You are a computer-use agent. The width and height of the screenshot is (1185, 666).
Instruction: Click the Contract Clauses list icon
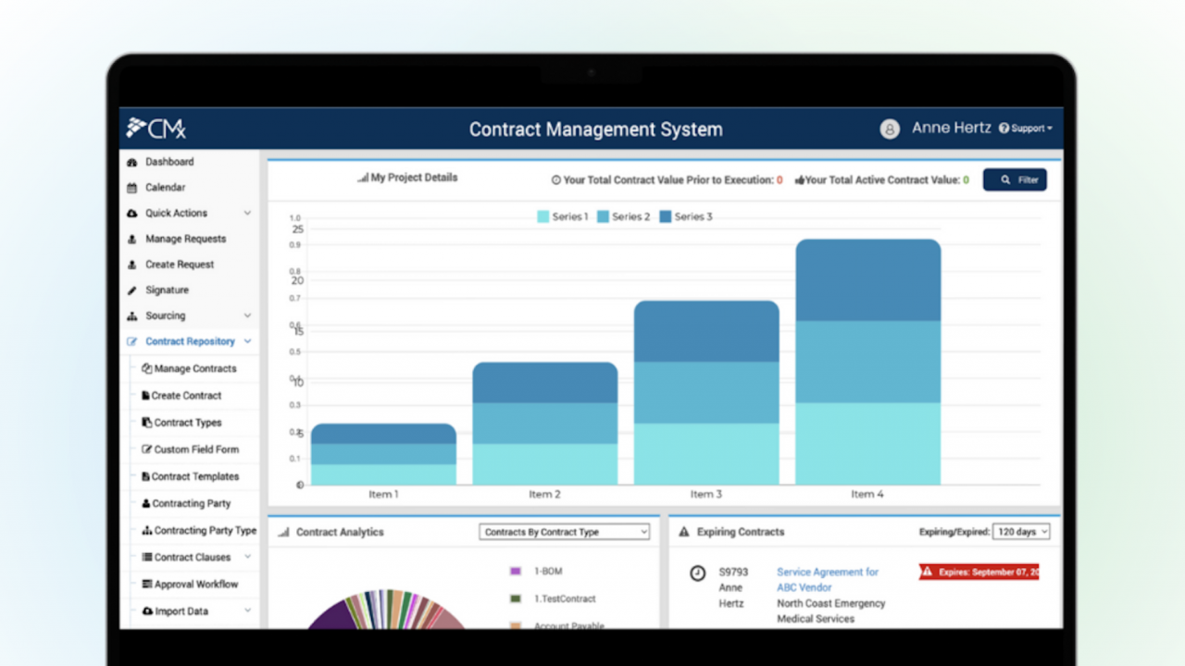point(146,558)
